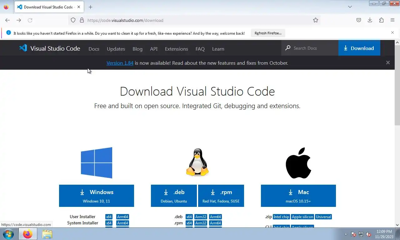Bookmark this page with the star

click(x=316, y=20)
